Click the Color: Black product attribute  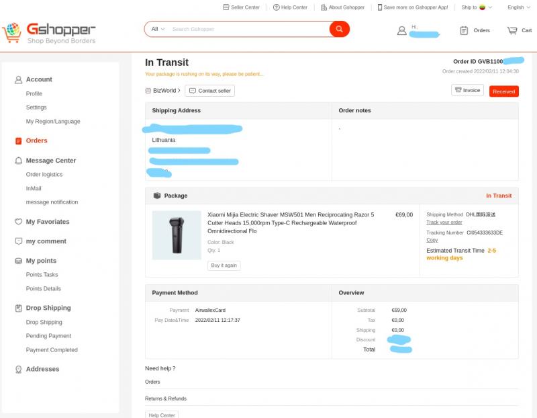pyautogui.click(x=221, y=242)
